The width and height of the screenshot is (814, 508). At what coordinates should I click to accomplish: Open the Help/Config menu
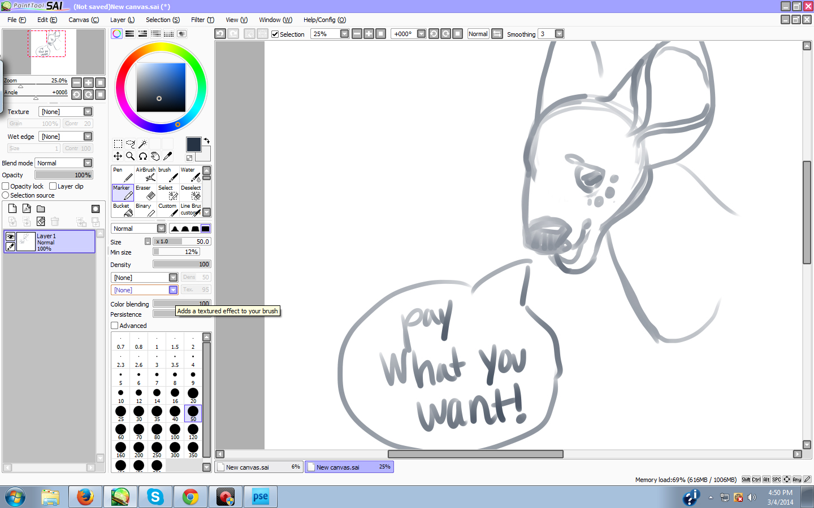tap(324, 20)
